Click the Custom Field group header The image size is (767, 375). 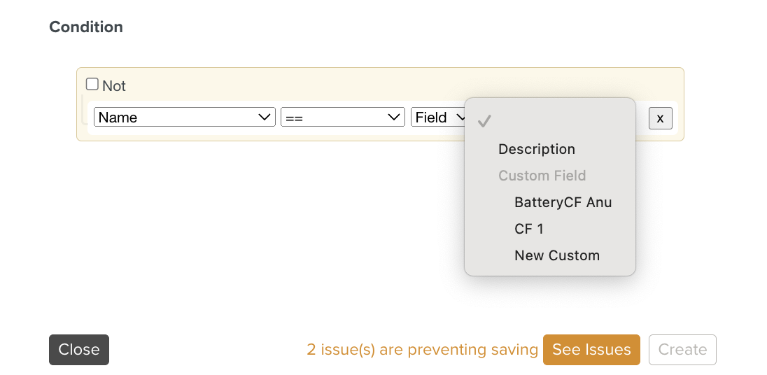point(542,176)
